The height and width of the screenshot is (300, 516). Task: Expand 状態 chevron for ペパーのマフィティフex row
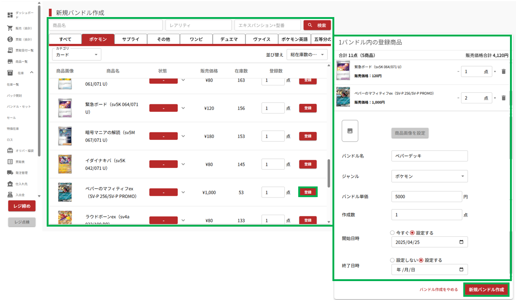[183, 192]
